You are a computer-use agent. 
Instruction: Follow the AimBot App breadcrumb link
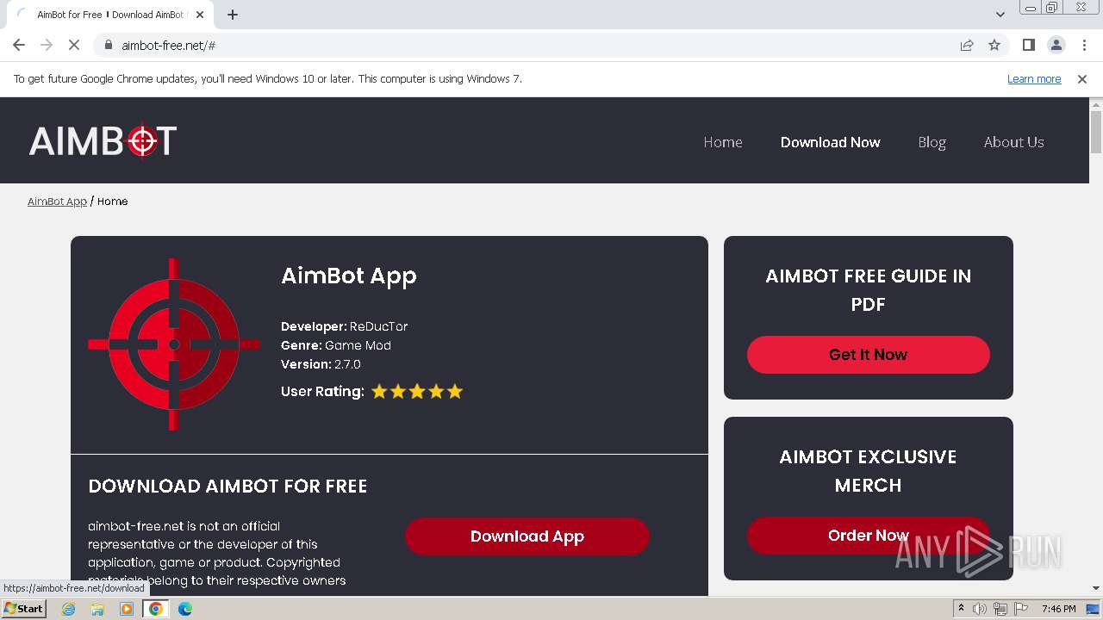(57, 201)
